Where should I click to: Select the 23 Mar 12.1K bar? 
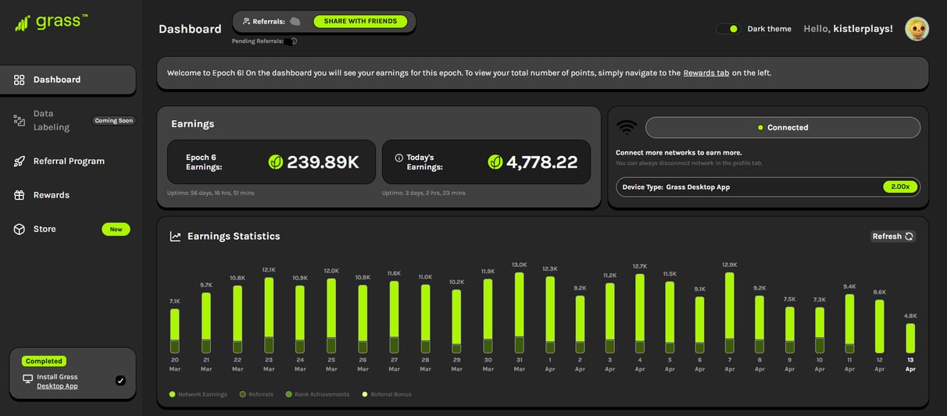pos(269,315)
